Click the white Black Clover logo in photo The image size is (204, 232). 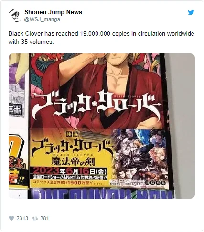pyautogui.click(x=96, y=106)
